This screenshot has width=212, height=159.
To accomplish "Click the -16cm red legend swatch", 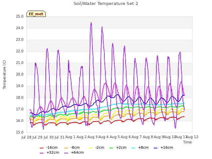I will pyautogui.click(x=42, y=148).
